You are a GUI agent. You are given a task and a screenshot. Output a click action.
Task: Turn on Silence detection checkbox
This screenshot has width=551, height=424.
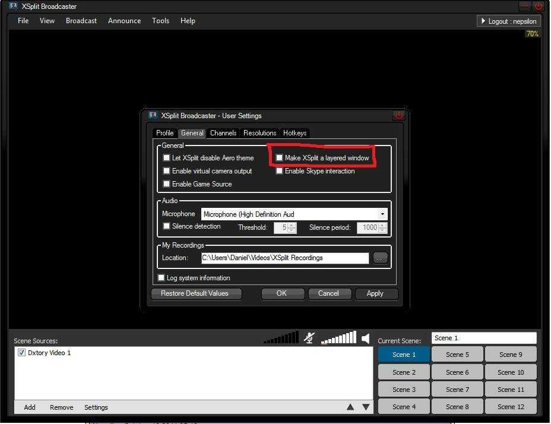(167, 226)
